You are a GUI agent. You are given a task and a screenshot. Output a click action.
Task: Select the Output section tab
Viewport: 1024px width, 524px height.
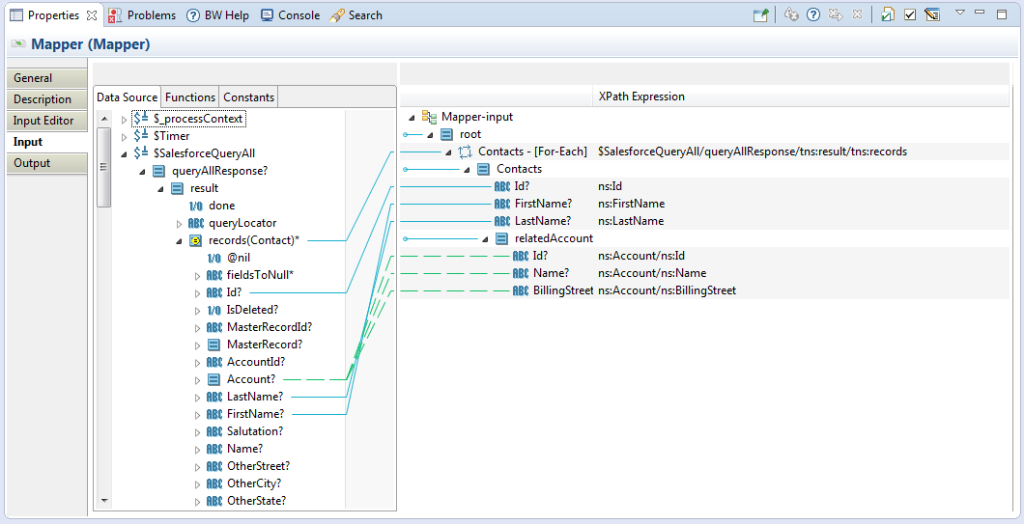point(32,163)
